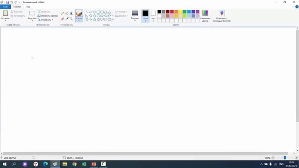Choose the Down arrow shape
The image size is (299, 168).
[x=87, y=20]
